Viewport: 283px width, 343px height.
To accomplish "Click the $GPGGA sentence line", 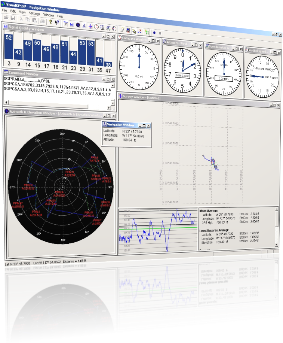I will point(58,86).
